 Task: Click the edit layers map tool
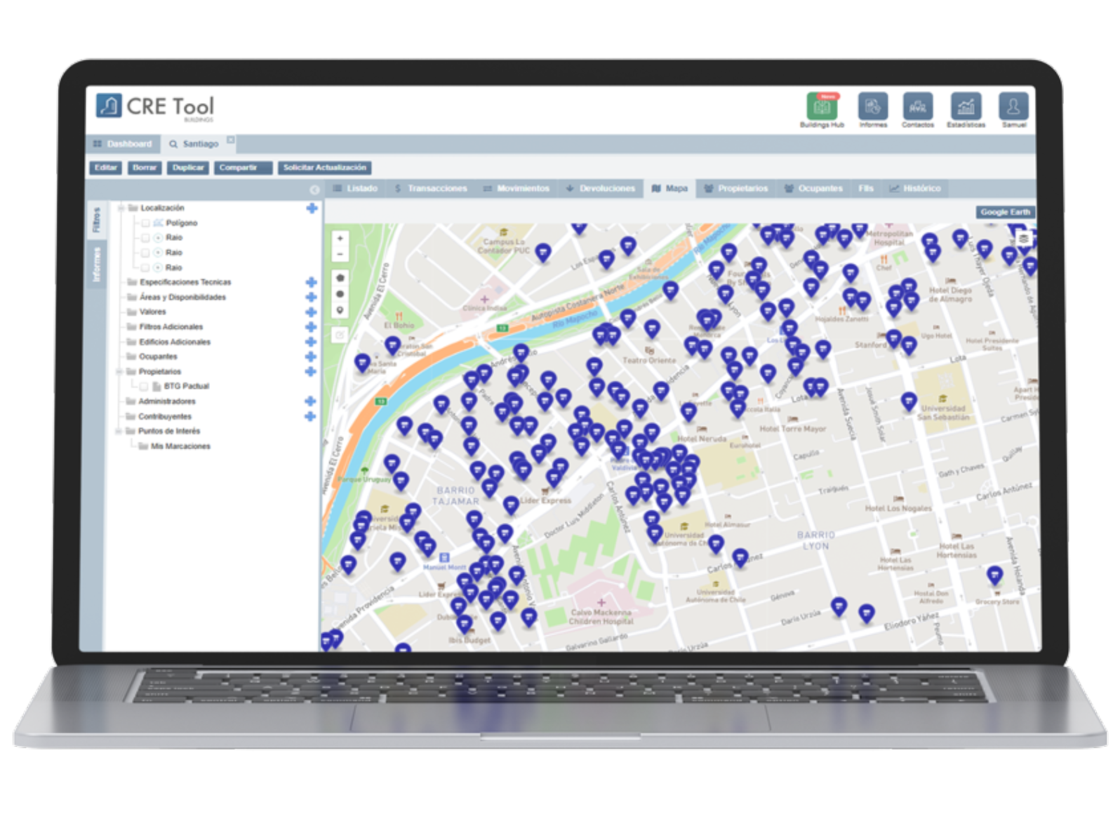point(340,335)
